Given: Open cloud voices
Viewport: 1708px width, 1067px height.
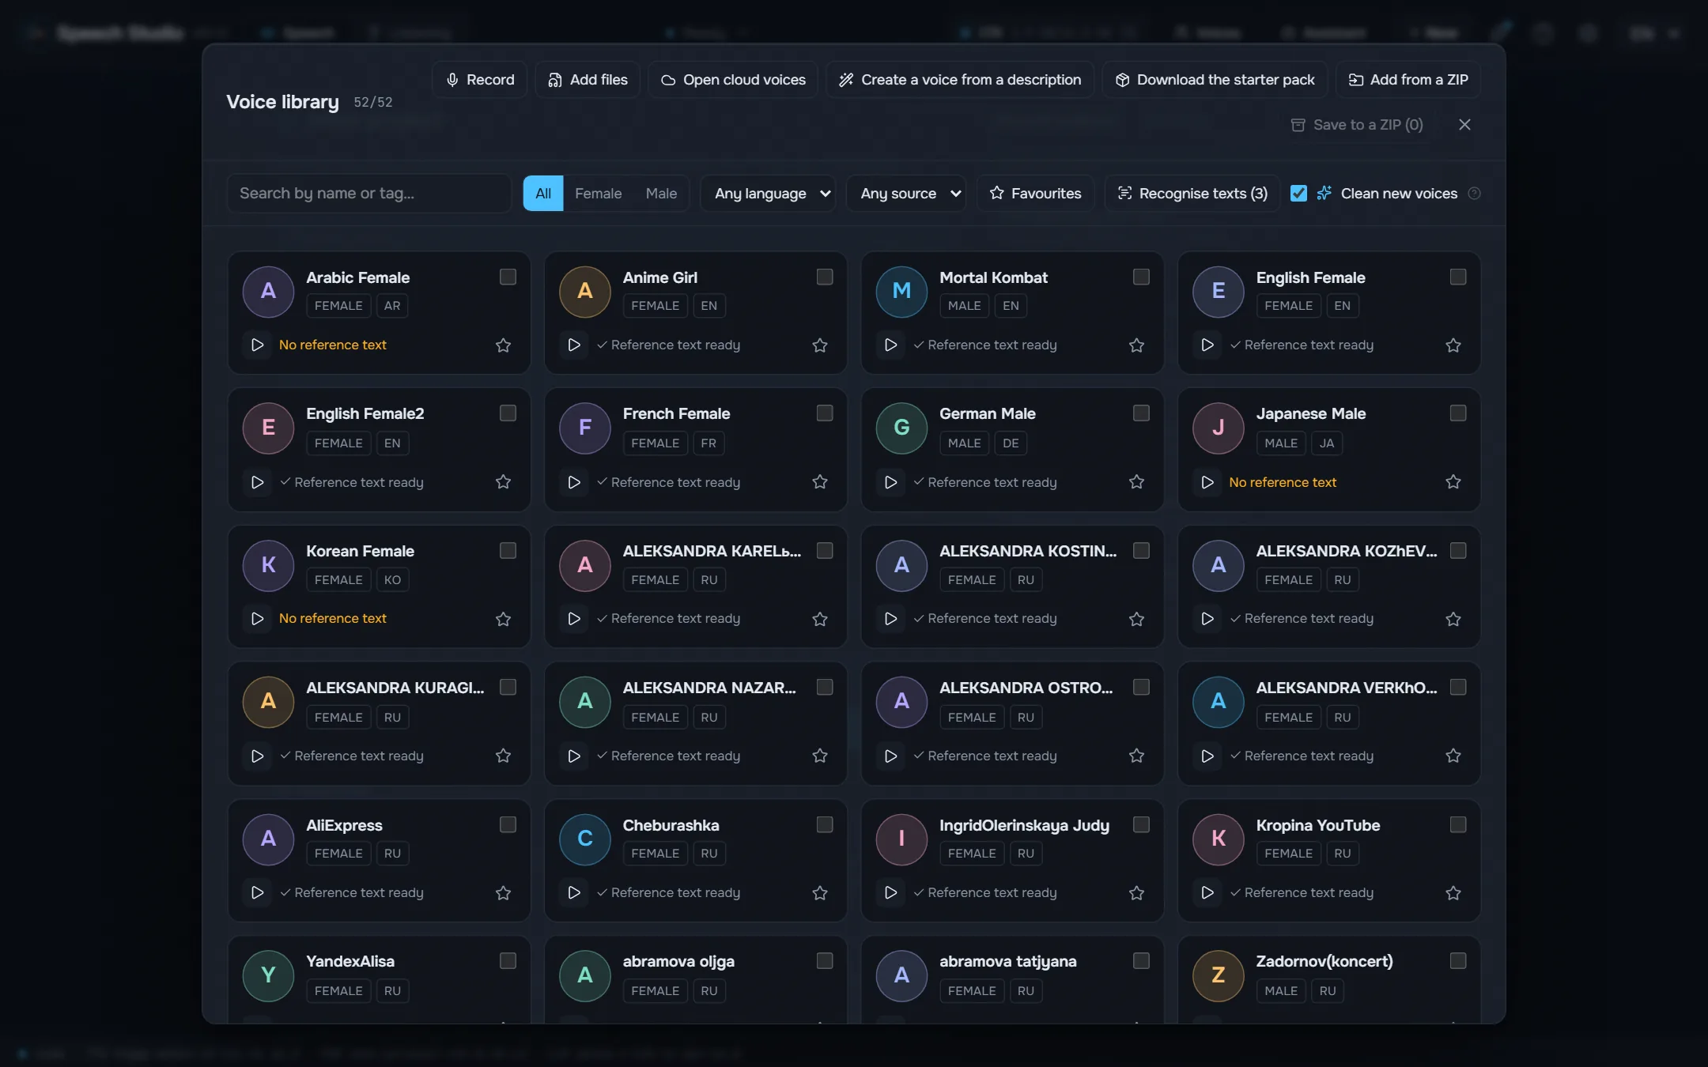Looking at the screenshot, I should click(x=733, y=80).
